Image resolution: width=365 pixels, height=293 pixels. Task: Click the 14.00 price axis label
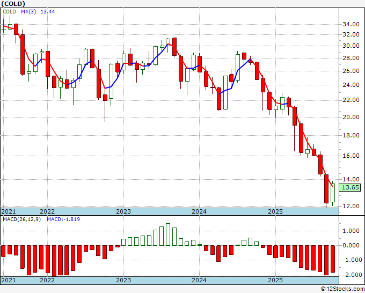351,179
